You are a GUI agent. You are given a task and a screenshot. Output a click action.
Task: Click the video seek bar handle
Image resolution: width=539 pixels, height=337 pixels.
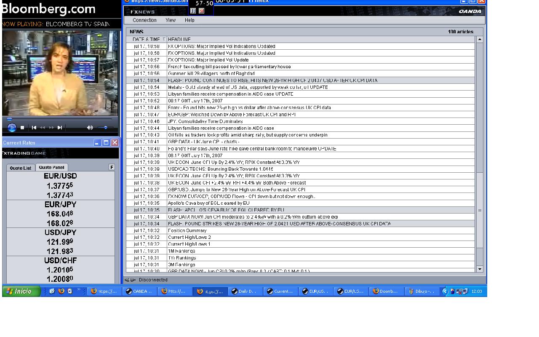10,119
